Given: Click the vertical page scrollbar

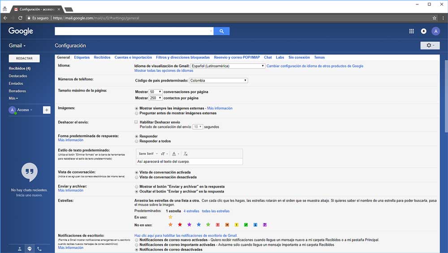Looking at the screenshot, I should click(446, 96).
